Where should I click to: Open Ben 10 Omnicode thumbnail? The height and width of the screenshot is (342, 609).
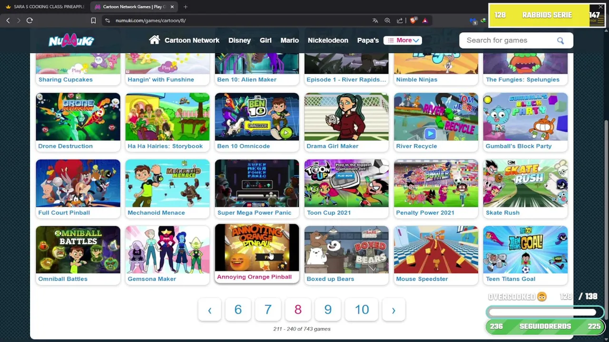[257, 117]
